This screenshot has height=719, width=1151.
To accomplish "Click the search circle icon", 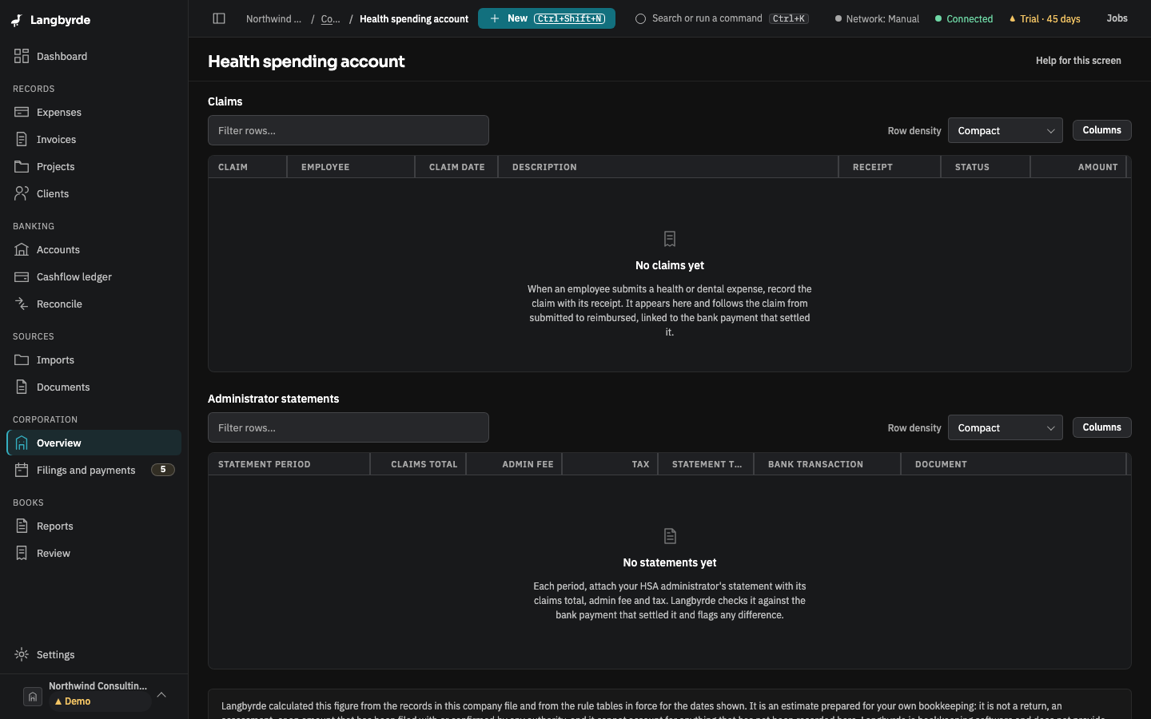I will (640, 18).
